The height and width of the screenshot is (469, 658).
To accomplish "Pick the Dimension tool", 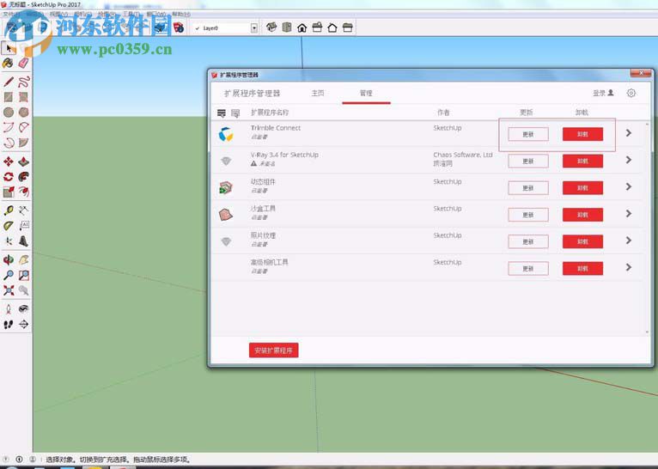I will coord(24,210).
